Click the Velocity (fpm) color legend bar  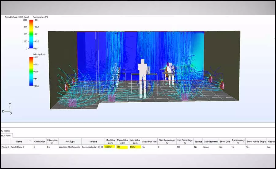click(x=31, y=72)
